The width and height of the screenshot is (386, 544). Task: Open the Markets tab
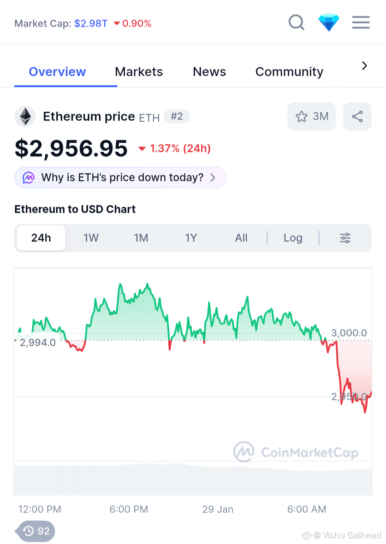tap(139, 72)
